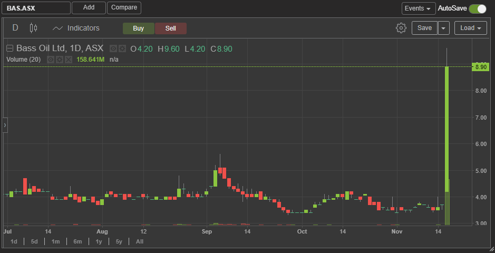Click the Nov label on the time axis

tap(397, 232)
